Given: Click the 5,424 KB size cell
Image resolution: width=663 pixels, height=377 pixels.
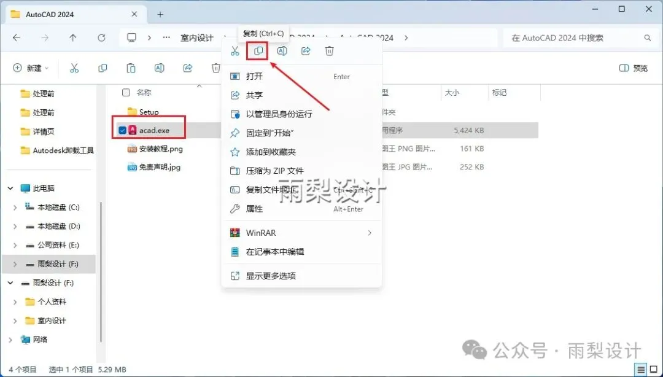Looking at the screenshot, I should [469, 131].
